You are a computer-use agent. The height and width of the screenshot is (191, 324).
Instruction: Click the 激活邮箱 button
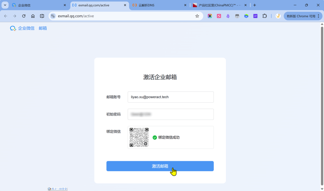click(160, 166)
